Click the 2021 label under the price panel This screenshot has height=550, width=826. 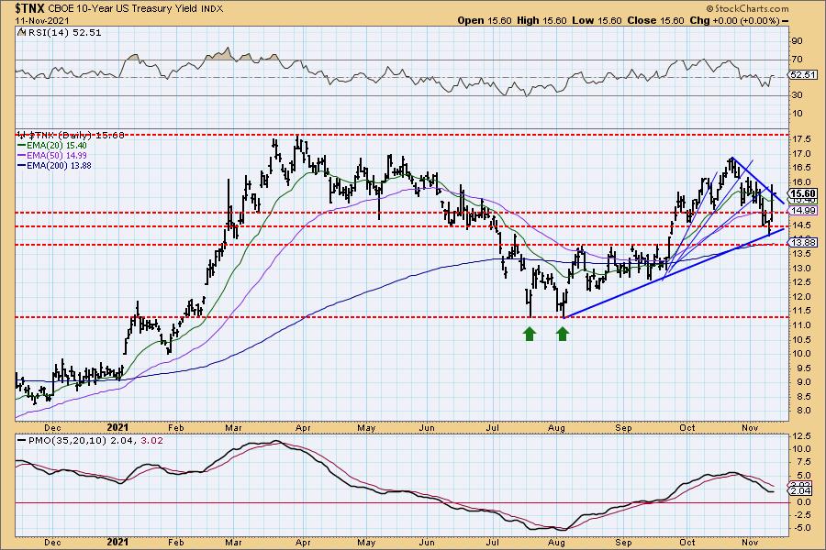pos(117,428)
